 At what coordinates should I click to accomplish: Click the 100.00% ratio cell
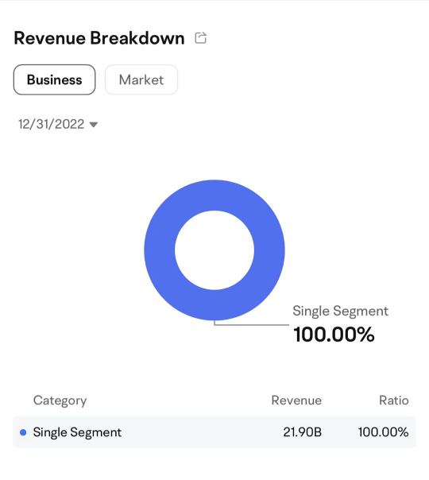[384, 432]
